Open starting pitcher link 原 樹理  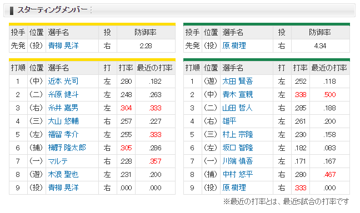tap(234, 45)
